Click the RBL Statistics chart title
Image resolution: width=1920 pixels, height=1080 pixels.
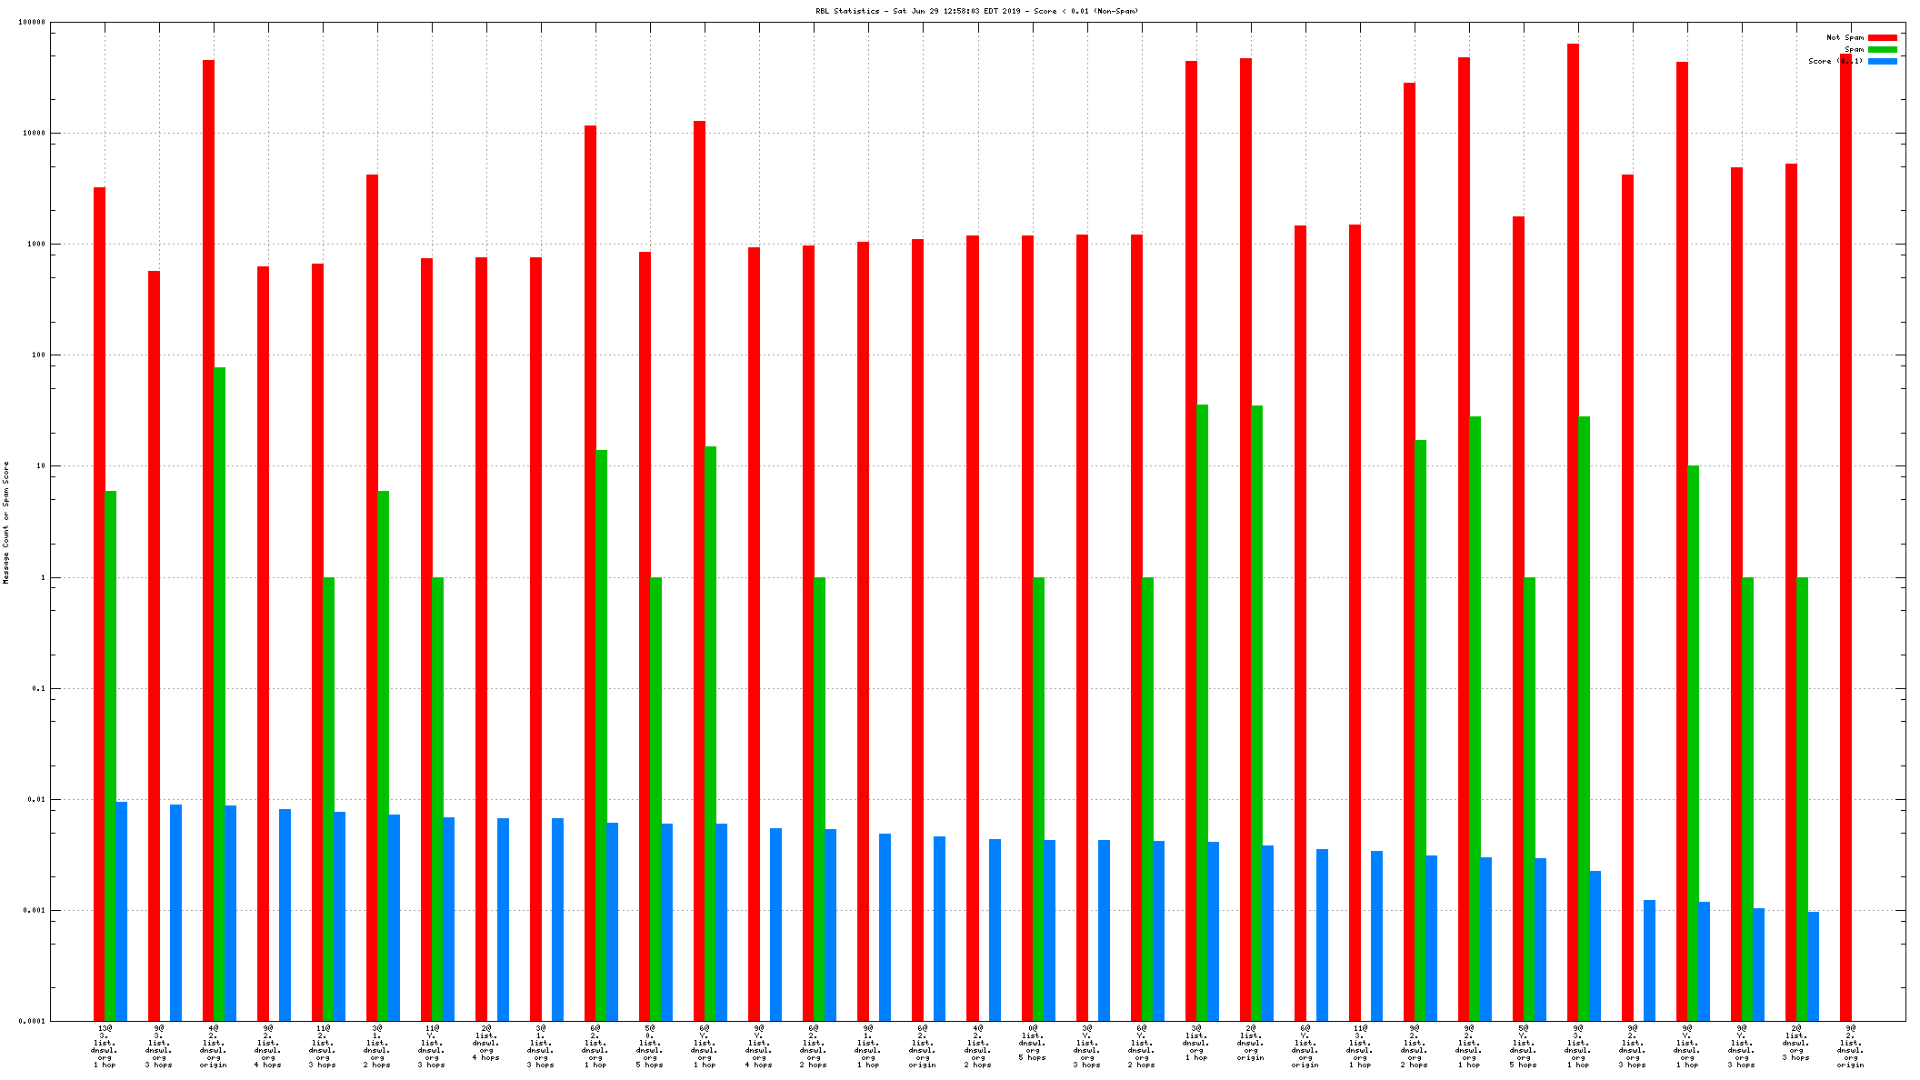pos(976,11)
